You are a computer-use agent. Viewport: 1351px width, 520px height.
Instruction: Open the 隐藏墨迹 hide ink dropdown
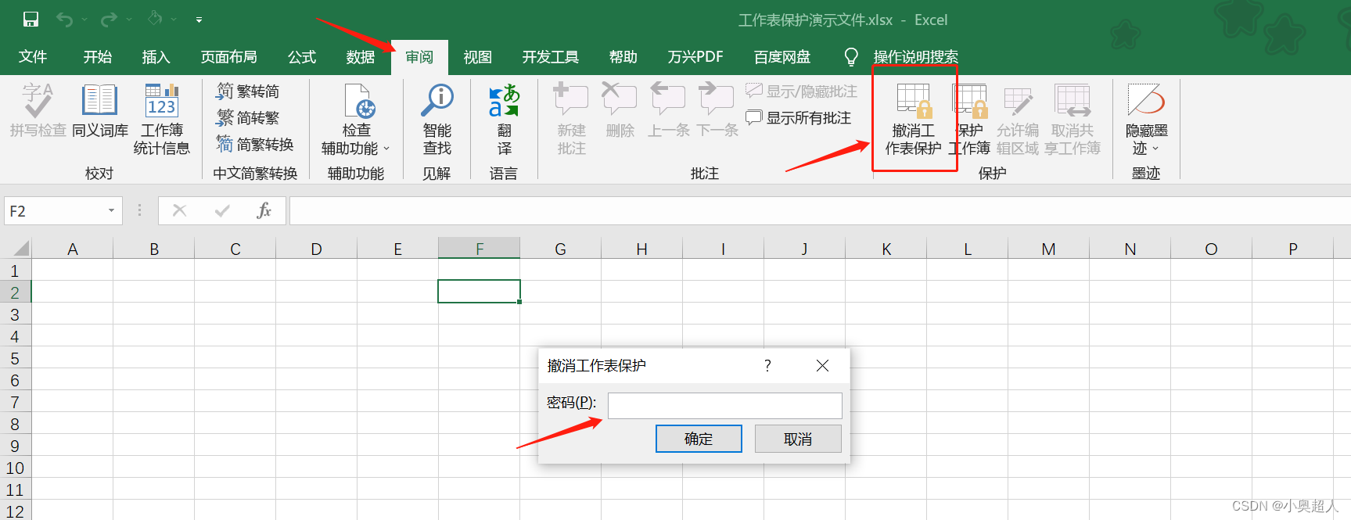(x=1146, y=119)
